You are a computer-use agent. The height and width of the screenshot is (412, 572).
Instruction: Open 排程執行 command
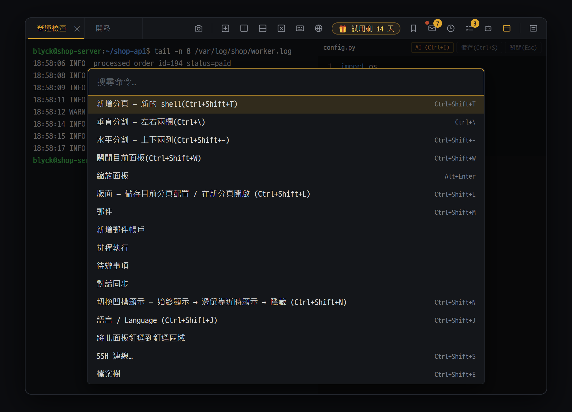coord(286,248)
